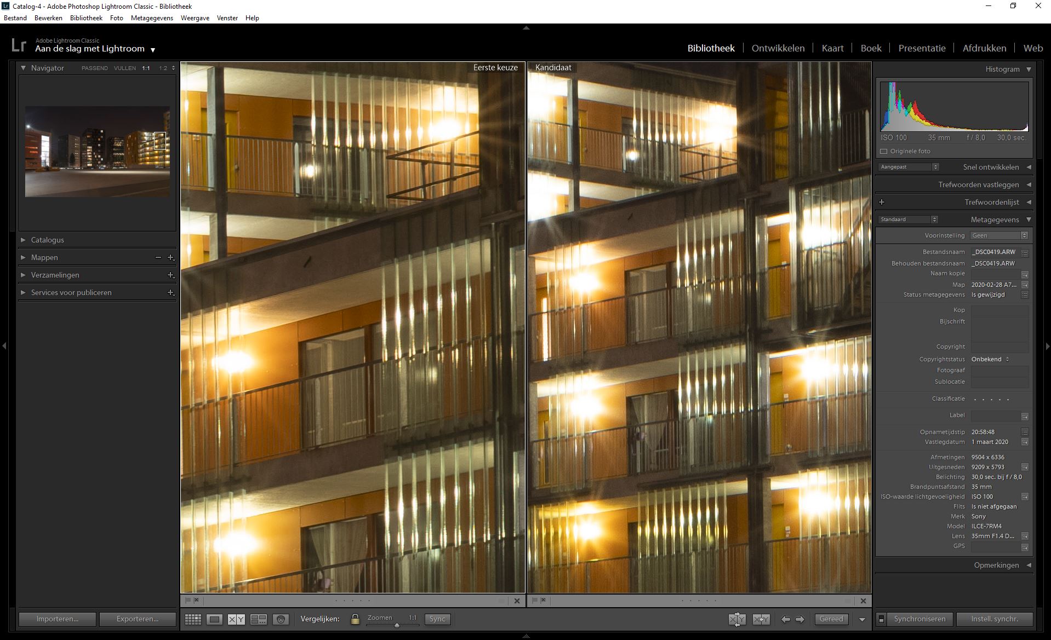Click the Gereed button
1051x640 pixels.
coord(831,619)
